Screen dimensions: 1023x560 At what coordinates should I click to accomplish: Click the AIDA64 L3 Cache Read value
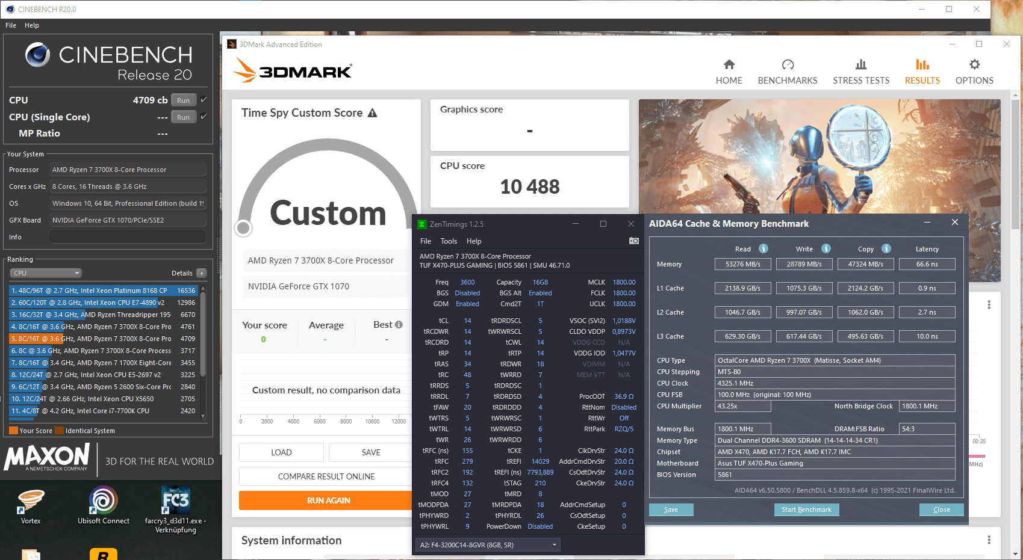tap(742, 336)
